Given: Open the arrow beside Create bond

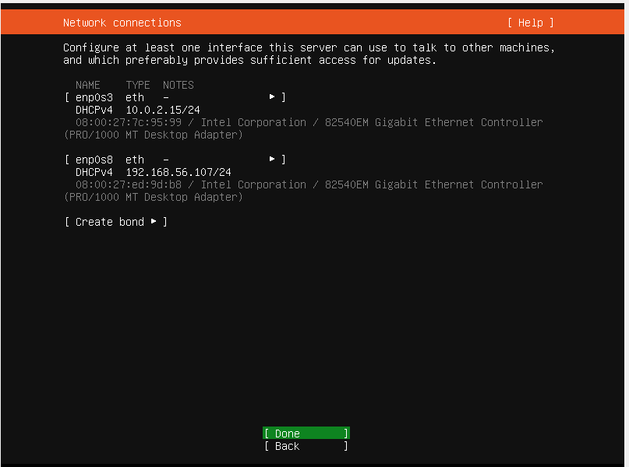Looking at the screenshot, I should 154,222.
